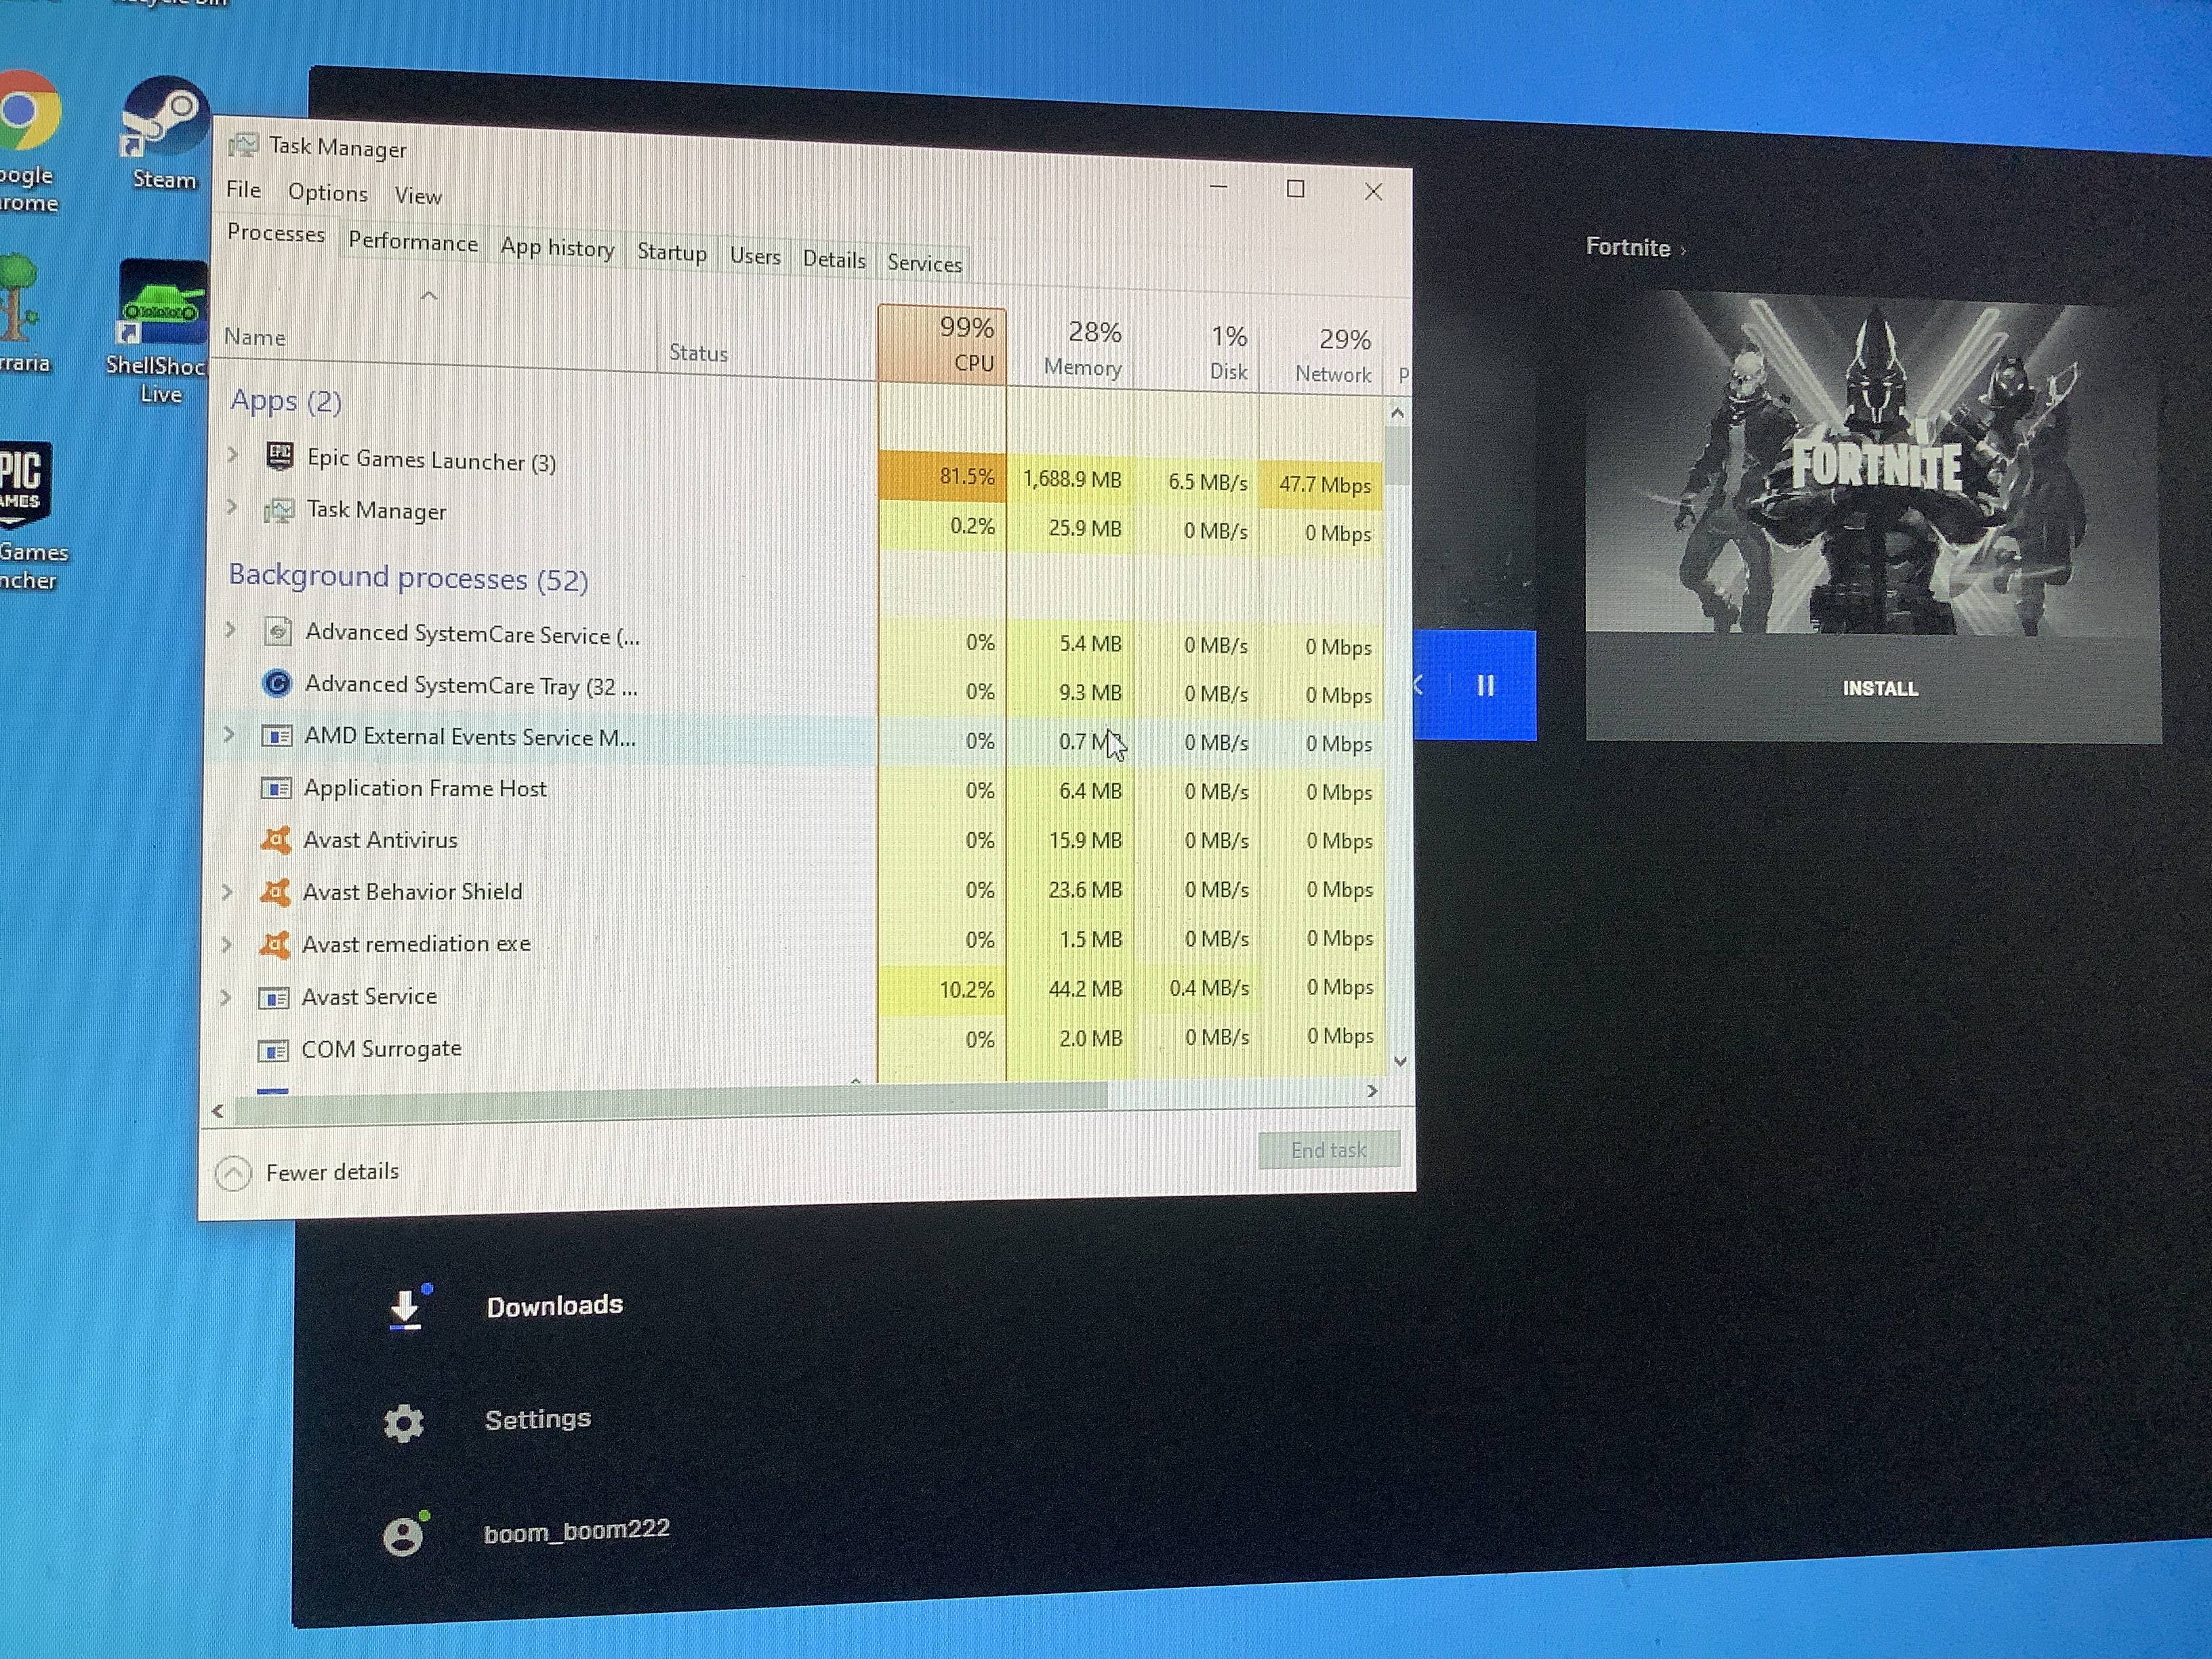Screen dimensions: 2212x1659
Task: Collapse with the Fewer details chevron
Action: [233, 1173]
